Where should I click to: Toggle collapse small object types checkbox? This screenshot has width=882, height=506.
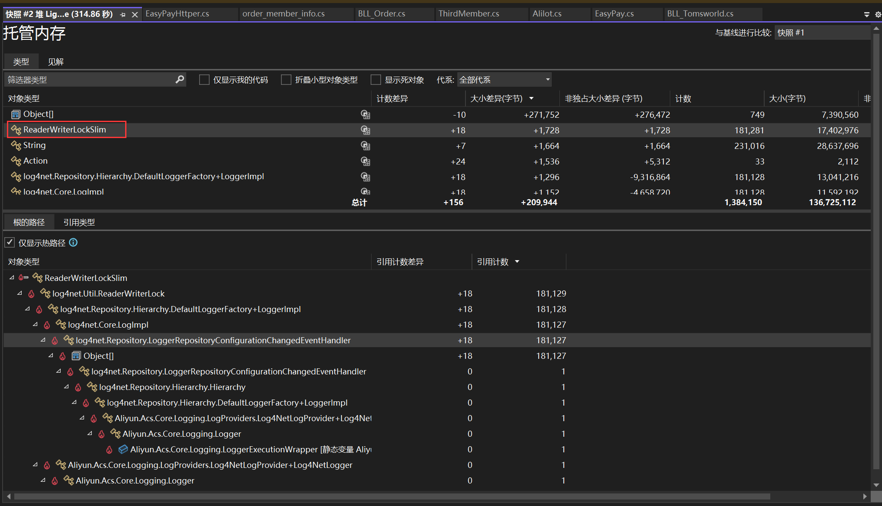tap(286, 80)
